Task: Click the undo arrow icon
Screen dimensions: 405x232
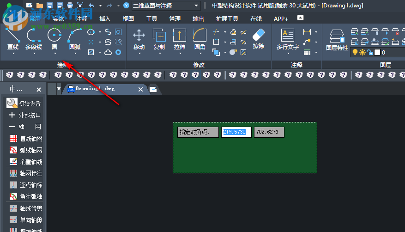Action: 91,6
